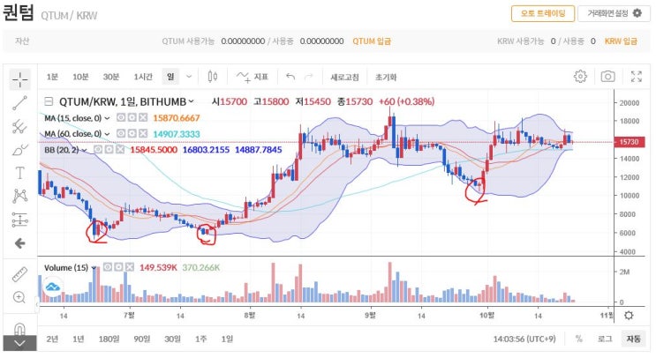Switch to 1시간 interval
The image size is (656, 358).
pos(143,77)
